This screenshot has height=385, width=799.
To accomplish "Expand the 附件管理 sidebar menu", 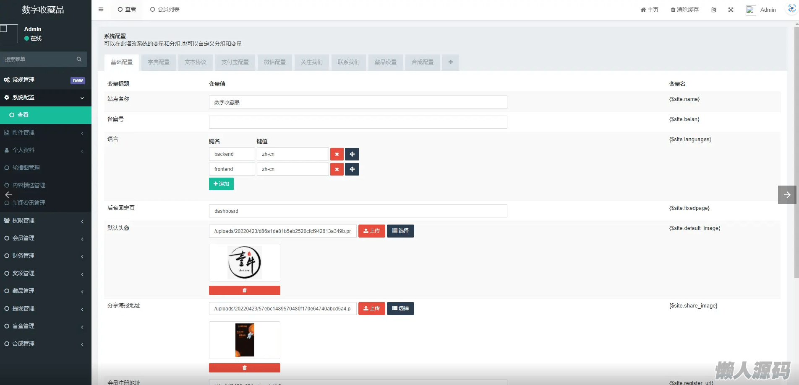I will click(x=46, y=133).
